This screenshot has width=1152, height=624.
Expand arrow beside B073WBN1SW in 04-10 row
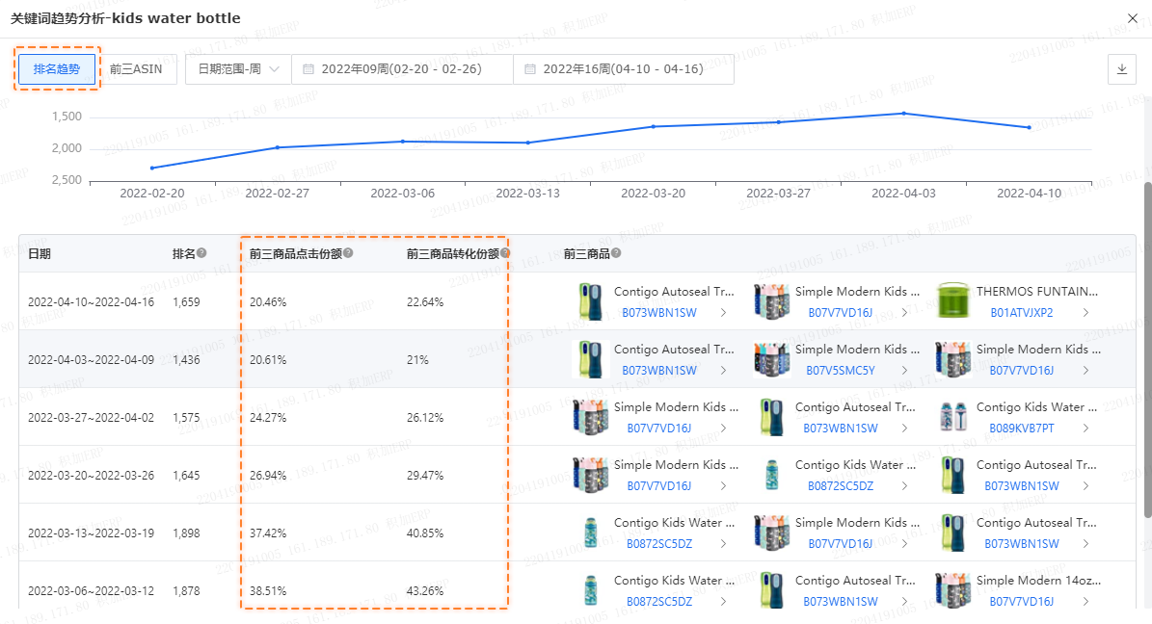[x=723, y=313]
